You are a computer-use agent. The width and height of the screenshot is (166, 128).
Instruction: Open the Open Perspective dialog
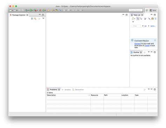click(147, 10)
